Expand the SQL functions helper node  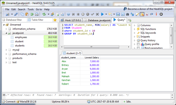[x=135, y=29]
